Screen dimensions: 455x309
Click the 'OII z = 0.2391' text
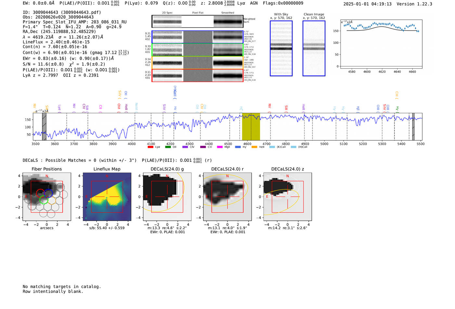coord(81,75)
